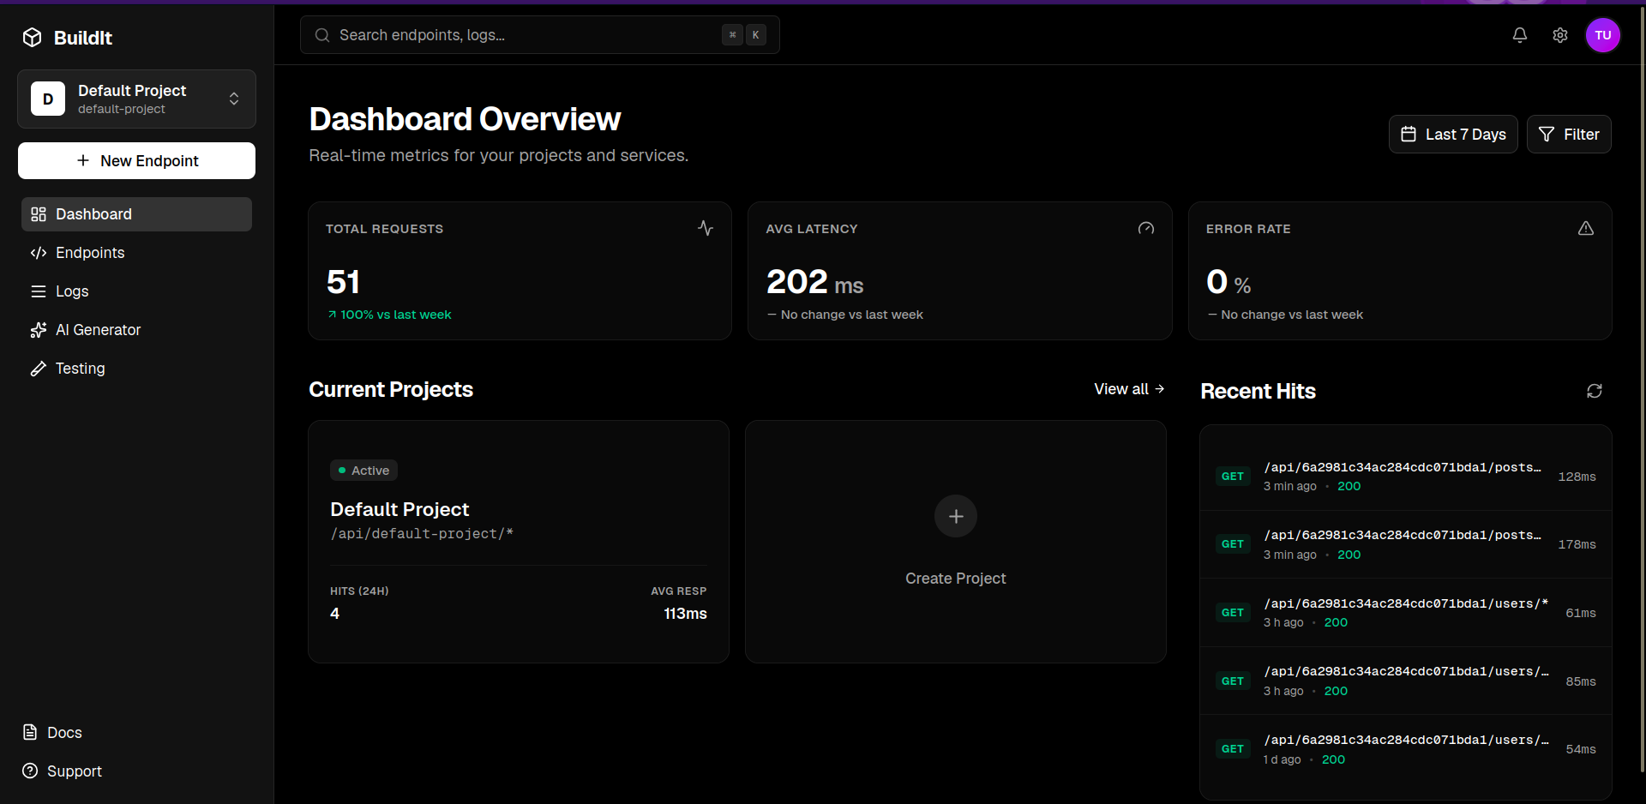Viewport: 1646px width, 804px height.
Task: Open the Logs page
Action: (136, 291)
